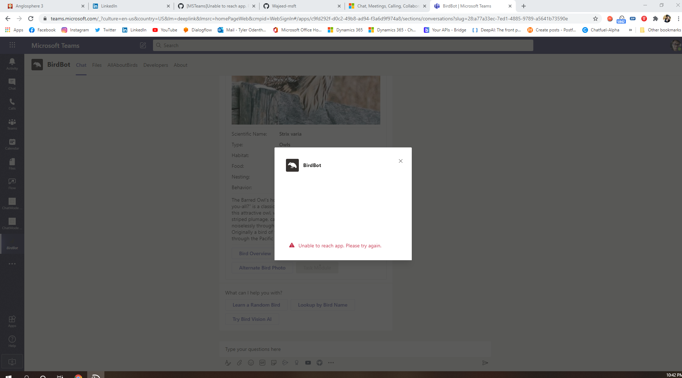Open Chrome extensions puzzle icon
The width and height of the screenshot is (682, 378).
pyautogui.click(x=656, y=19)
